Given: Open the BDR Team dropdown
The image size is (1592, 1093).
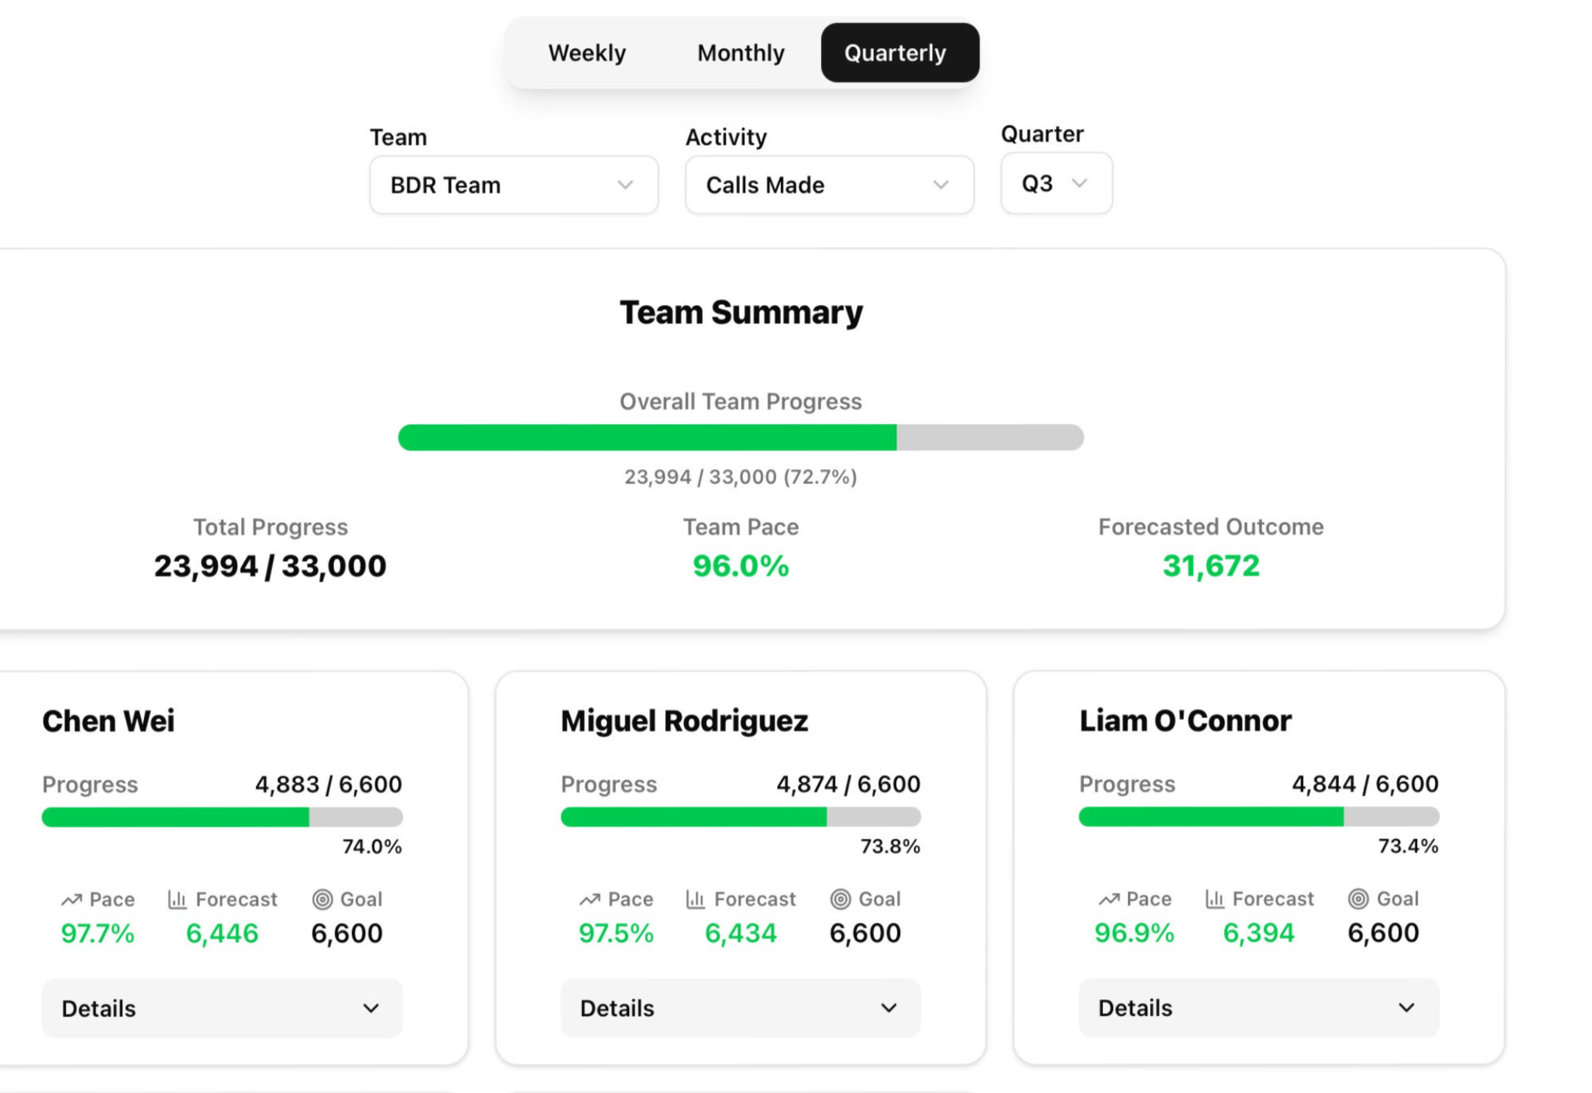Looking at the screenshot, I should [x=513, y=185].
